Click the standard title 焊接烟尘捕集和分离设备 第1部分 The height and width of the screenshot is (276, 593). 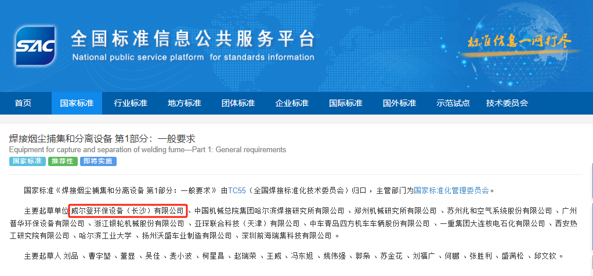tap(102, 139)
